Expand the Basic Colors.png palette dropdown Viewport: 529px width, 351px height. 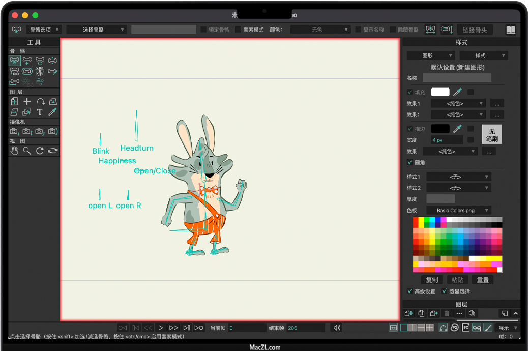click(459, 210)
